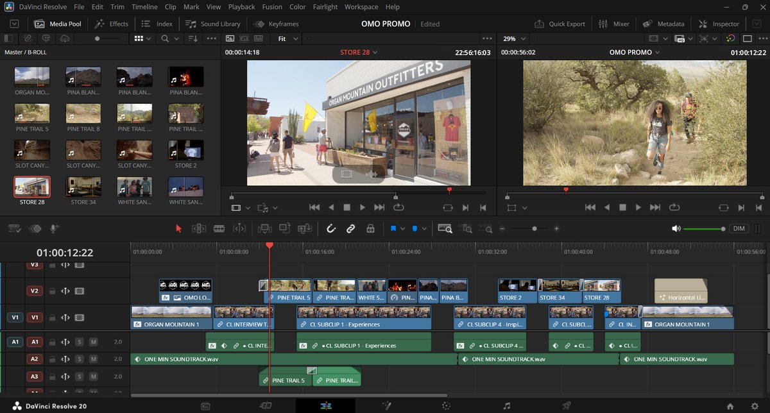Screen dimensions: 770x413
Task: Open the Cut page icon at bottom
Action: click(265, 406)
